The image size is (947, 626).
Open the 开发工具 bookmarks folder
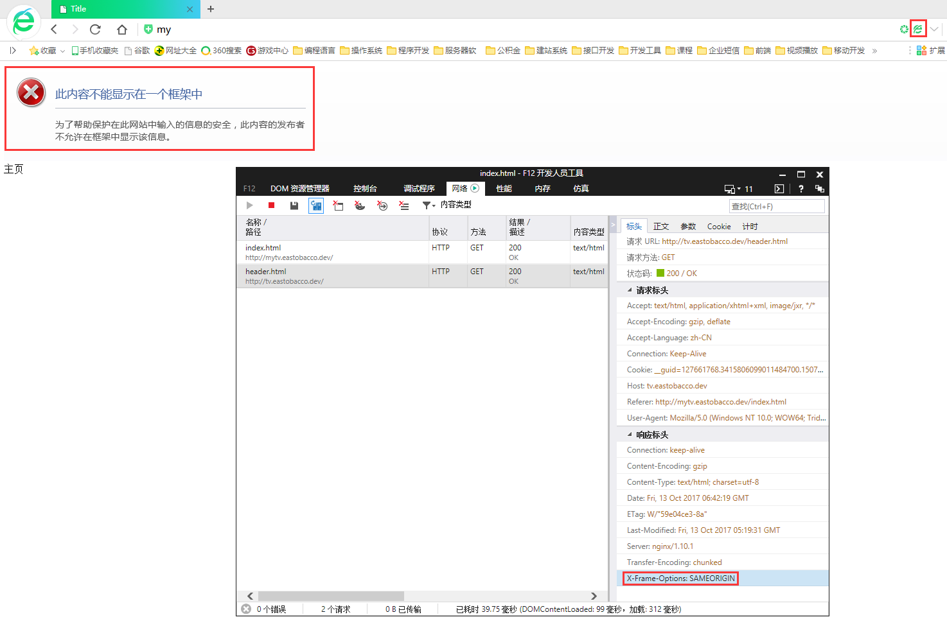click(x=640, y=51)
